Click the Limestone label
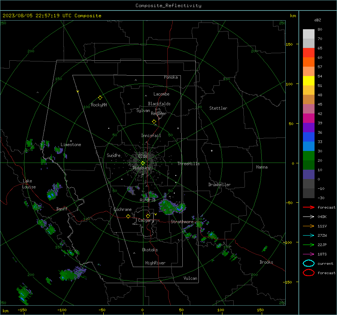This screenshot has height=315, width=337. coord(71,145)
